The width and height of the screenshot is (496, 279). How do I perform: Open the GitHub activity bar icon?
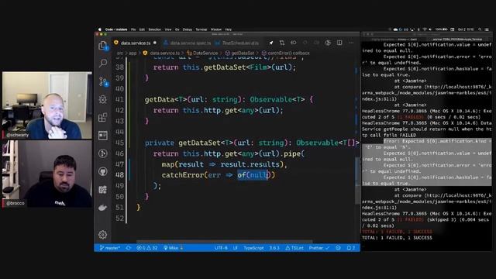click(103, 171)
